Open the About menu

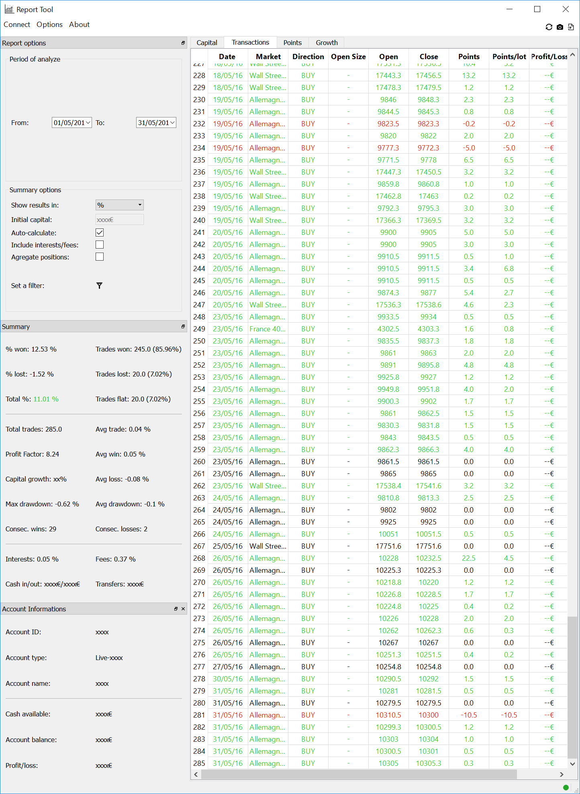pos(80,25)
